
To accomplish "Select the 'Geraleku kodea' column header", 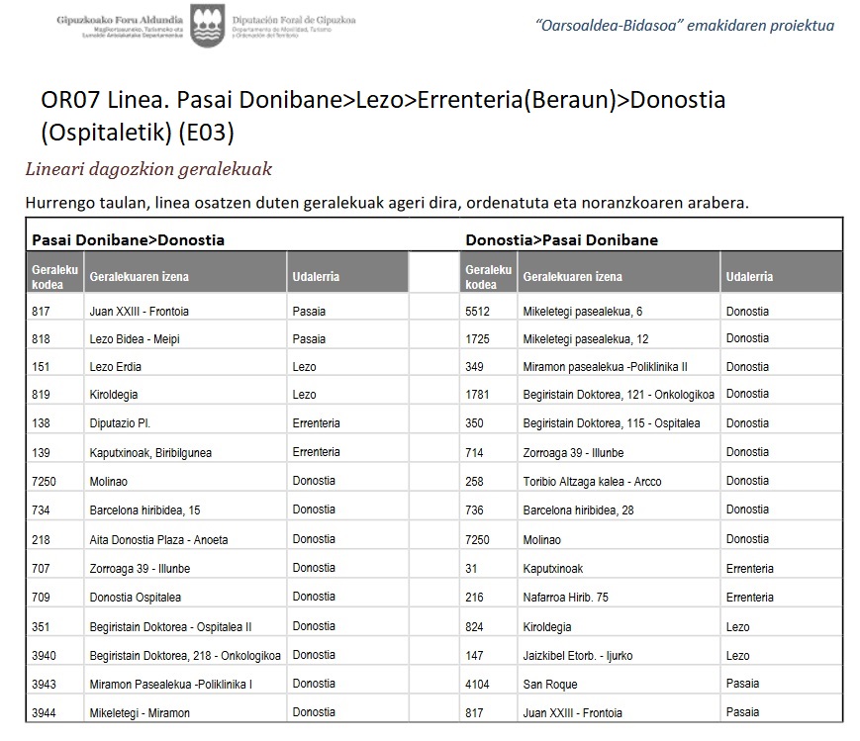I will (54, 272).
